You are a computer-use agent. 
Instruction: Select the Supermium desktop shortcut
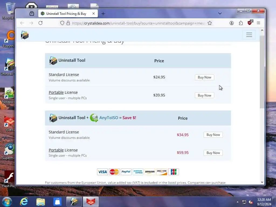click(x=8, y=151)
